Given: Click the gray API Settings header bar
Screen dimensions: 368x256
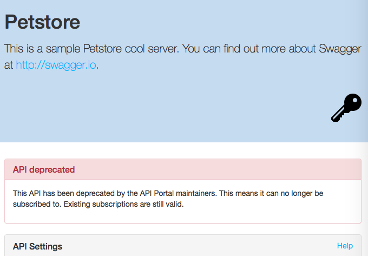Looking at the screenshot, I should point(183,245).
